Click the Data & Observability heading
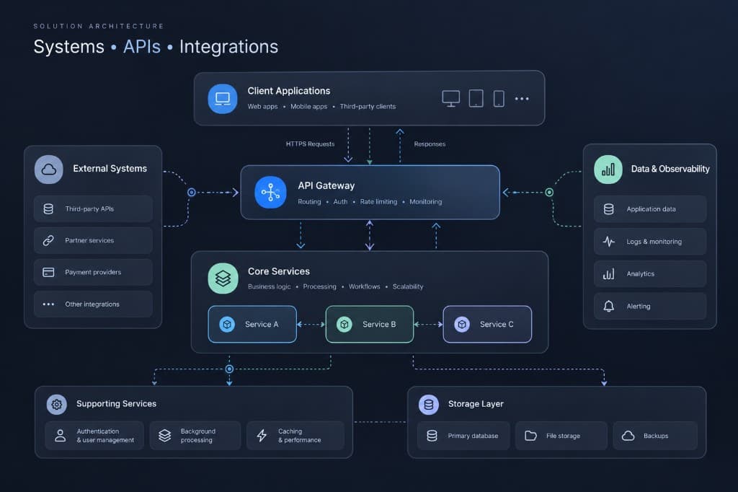Image resolution: width=738 pixels, height=492 pixels. click(x=670, y=169)
